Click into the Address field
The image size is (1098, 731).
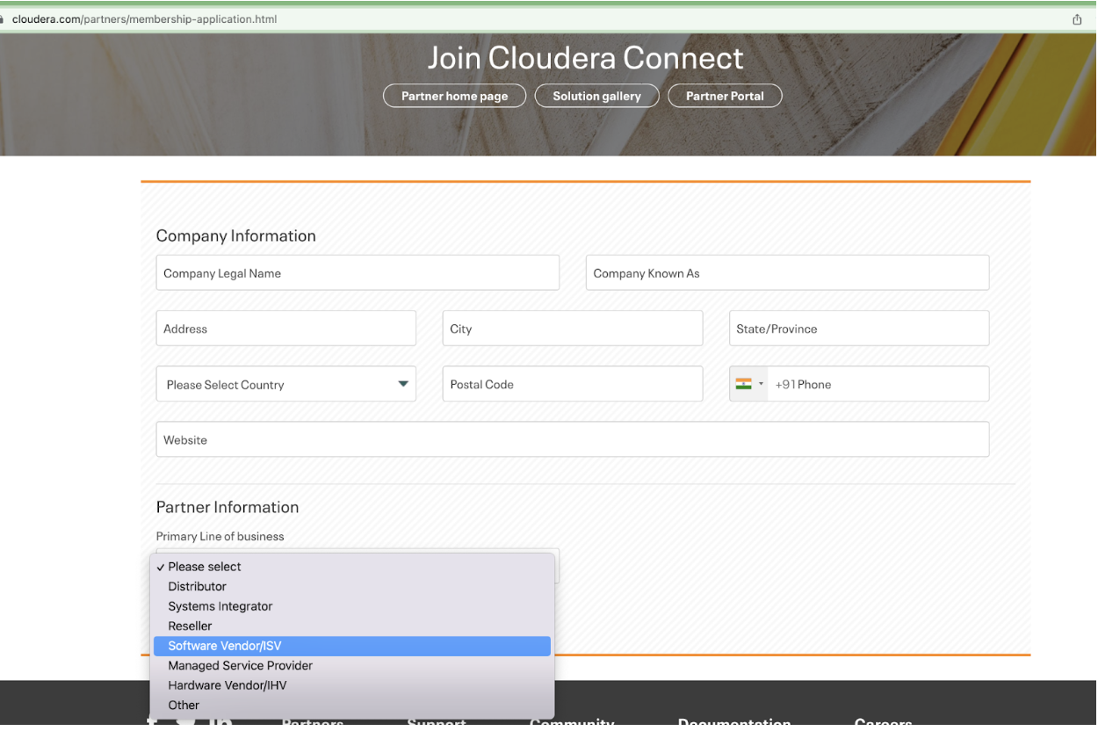(286, 328)
